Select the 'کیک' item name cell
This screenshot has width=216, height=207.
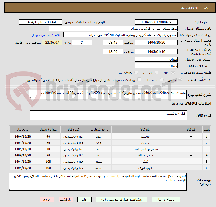(145, 162)
